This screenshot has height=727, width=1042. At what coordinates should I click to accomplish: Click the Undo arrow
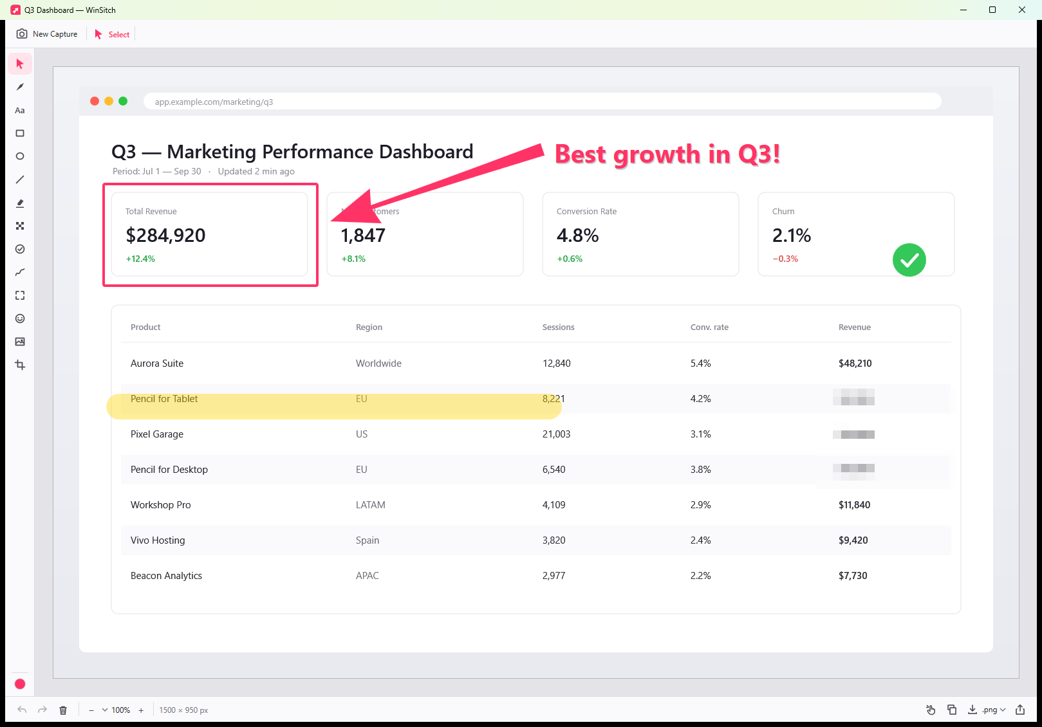click(x=22, y=710)
